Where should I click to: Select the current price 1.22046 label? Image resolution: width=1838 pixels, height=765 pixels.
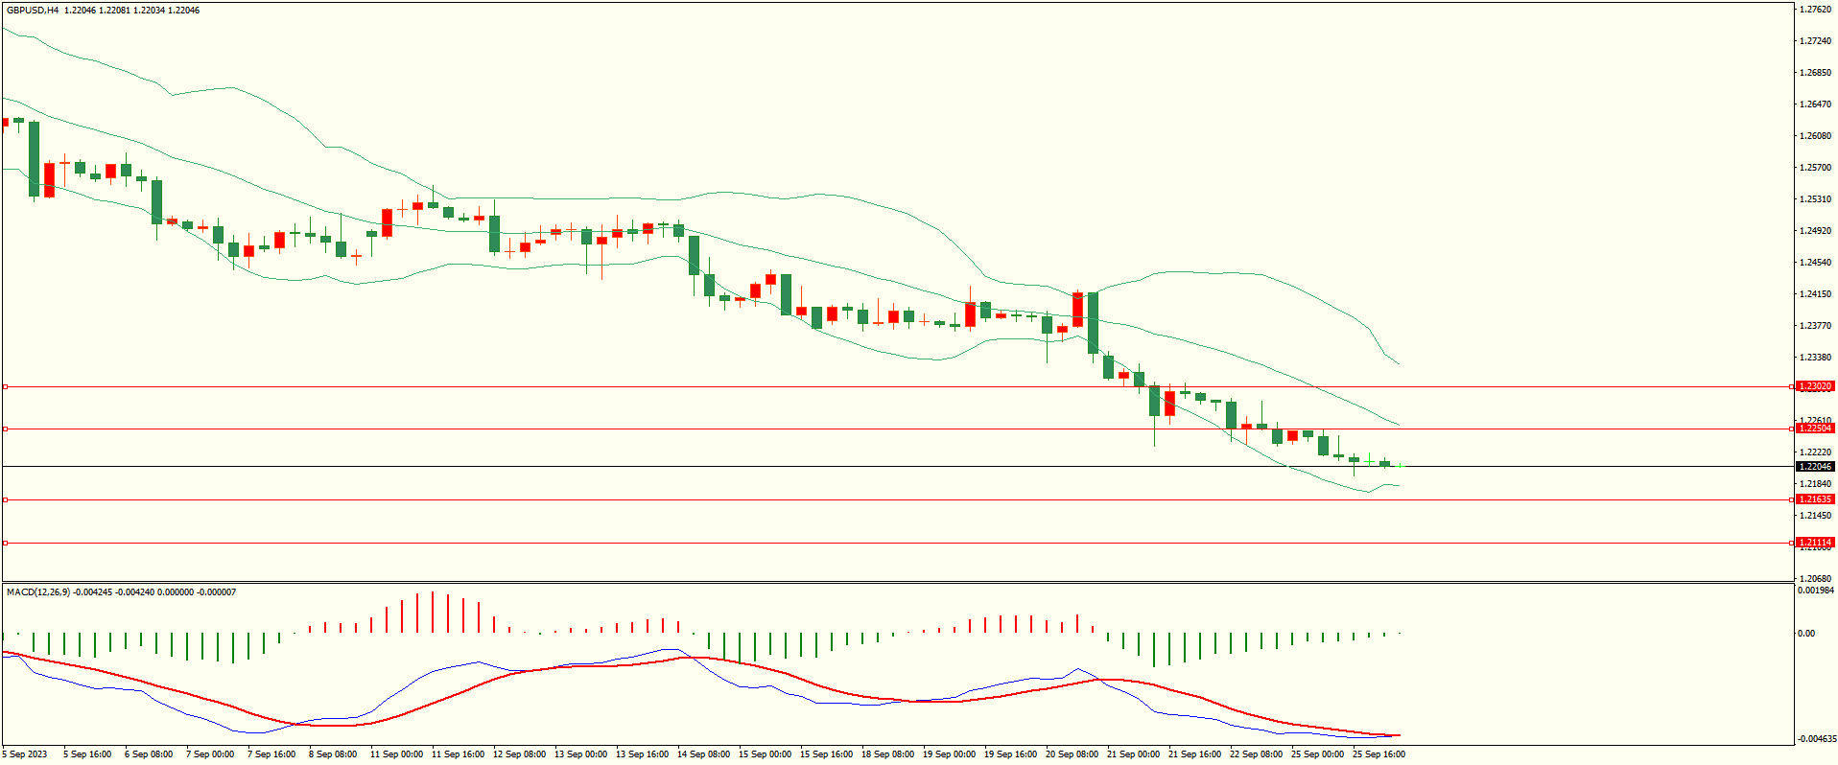(x=1814, y=467)
